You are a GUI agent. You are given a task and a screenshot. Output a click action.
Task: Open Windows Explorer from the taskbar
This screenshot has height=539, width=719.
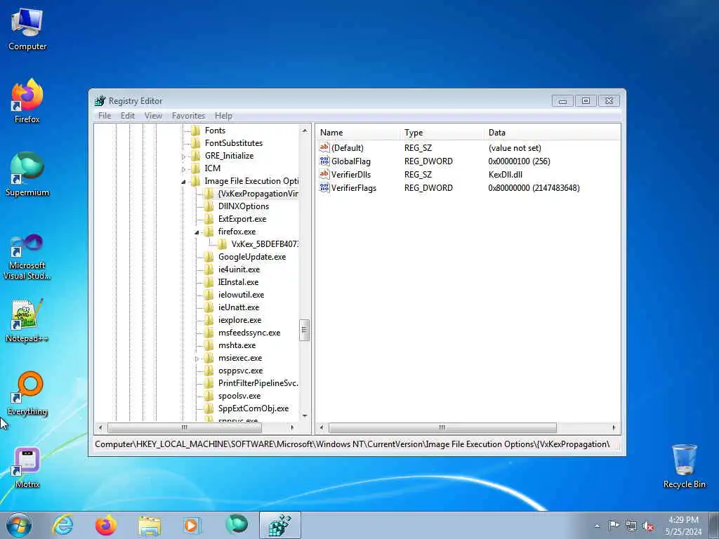[x=150, y=525]
